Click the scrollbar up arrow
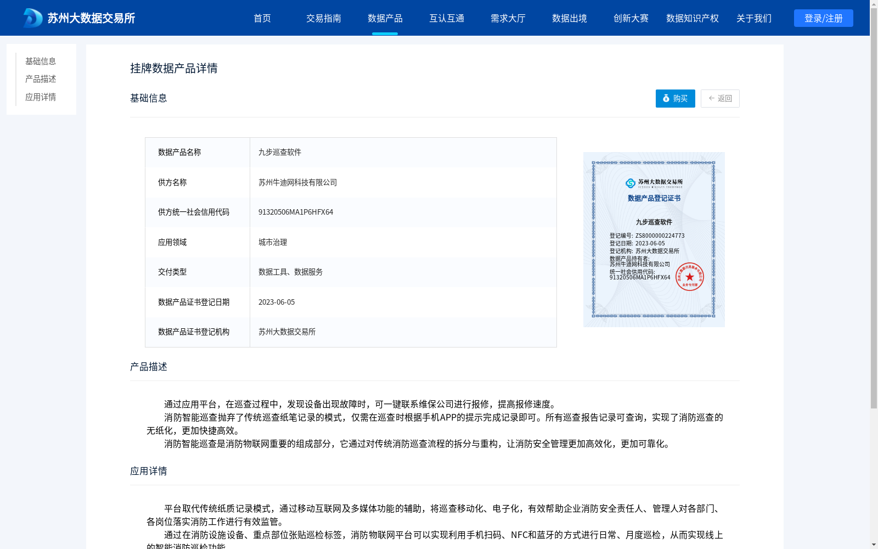 point(874,4)
